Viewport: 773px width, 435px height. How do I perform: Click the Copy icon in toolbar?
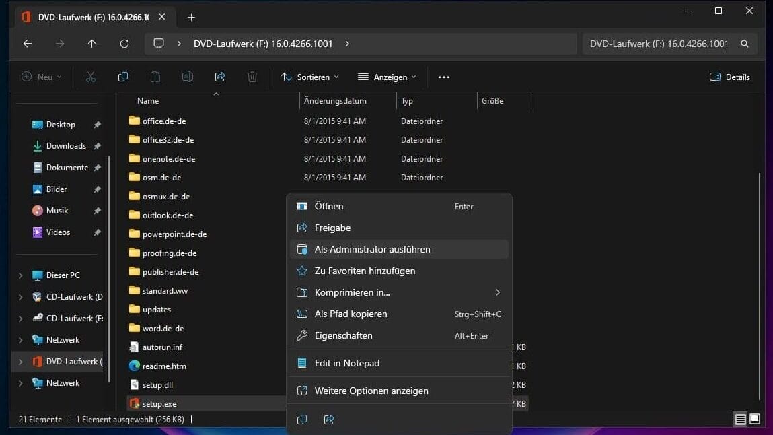123,77
